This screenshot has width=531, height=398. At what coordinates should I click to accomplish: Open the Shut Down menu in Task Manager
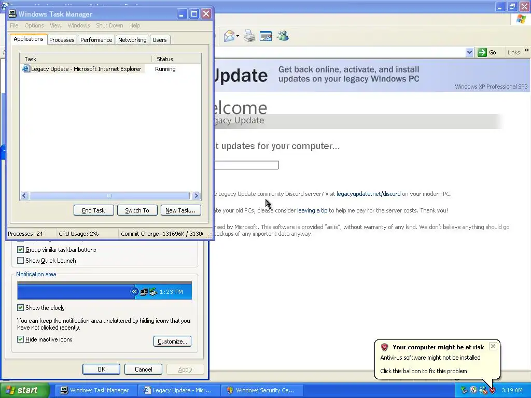(x=109, y=25)
